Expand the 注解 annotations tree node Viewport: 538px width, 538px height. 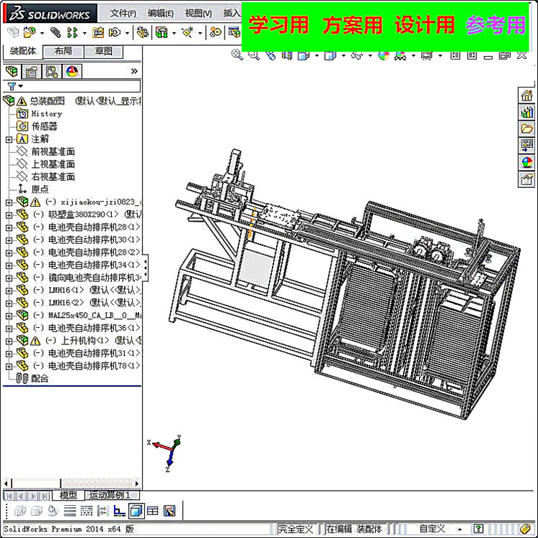(x=9, y=139)
